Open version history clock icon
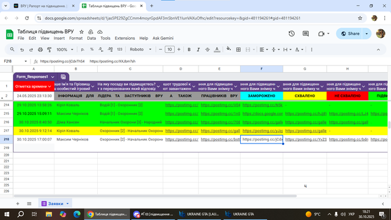The width and height of the screenshot is (391, 220). pos(291,34)
